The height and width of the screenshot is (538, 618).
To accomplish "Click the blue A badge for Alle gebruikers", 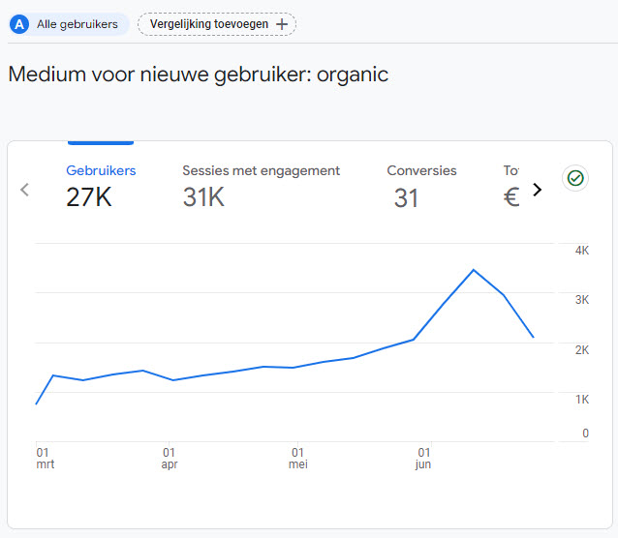I will click(x=19, y=24).
